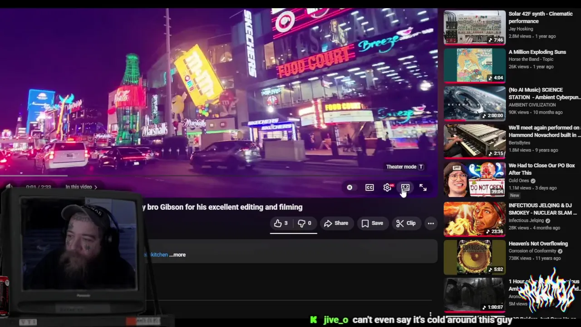Open 'Horse the Band - Topic' channel

(x=531, y=59)
